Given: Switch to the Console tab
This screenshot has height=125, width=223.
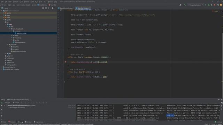Looking at the screenshot, I should coord(16,103).
